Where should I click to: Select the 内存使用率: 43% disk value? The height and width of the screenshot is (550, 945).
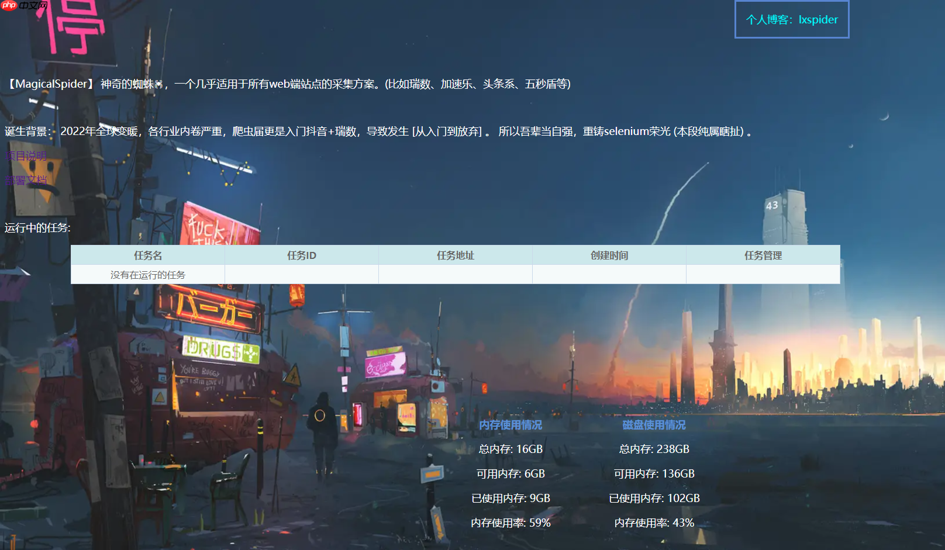pos(654,523)
